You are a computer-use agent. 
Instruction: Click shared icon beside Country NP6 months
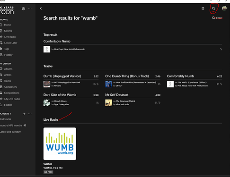point(25,126)
